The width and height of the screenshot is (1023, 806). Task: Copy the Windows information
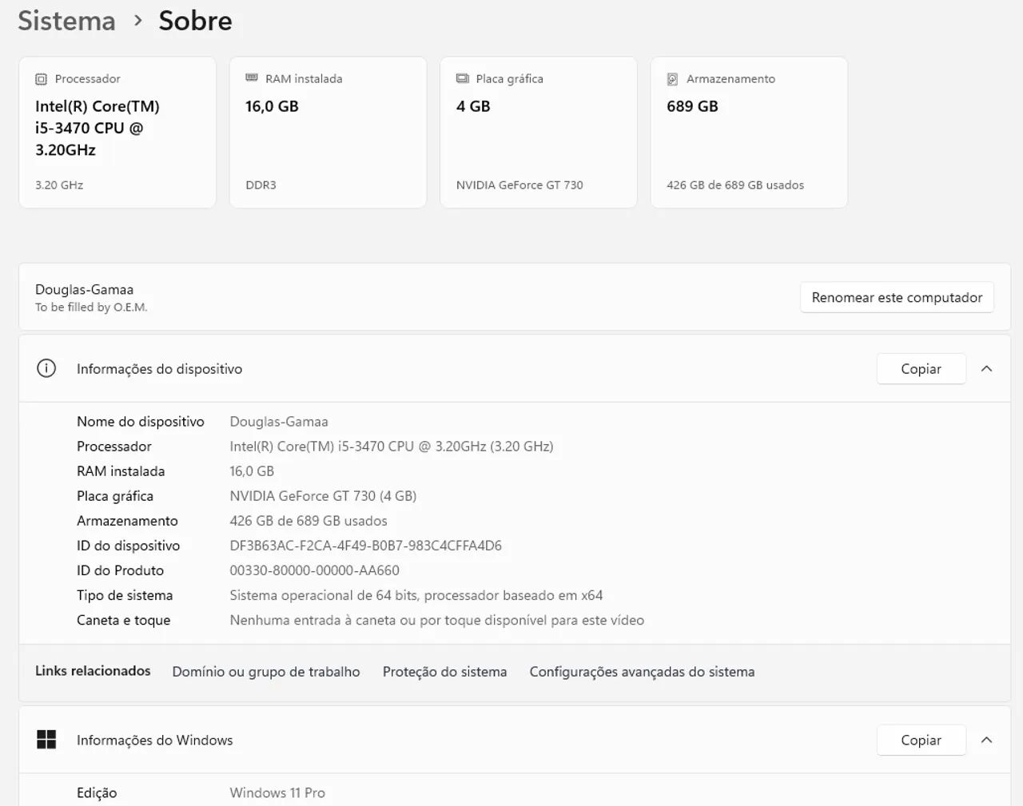[x=921, y=740]
